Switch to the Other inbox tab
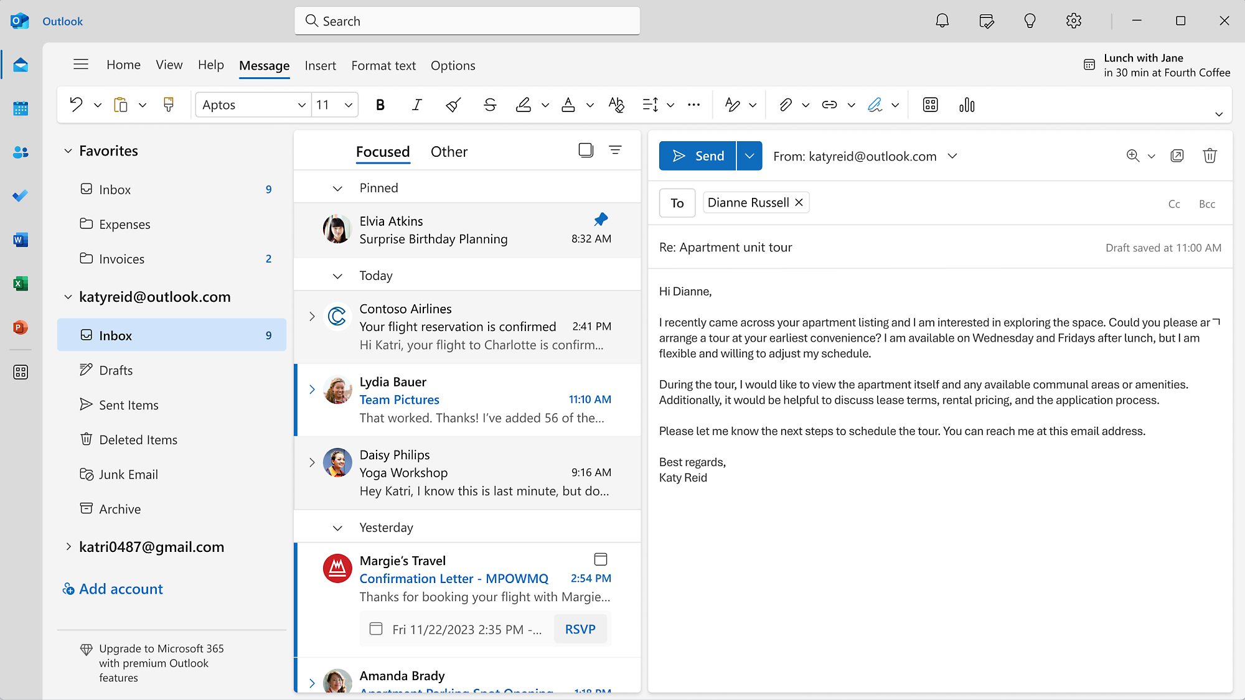Image resolution: width=1245 pixels, height=700 pixels. click(449, 151)
